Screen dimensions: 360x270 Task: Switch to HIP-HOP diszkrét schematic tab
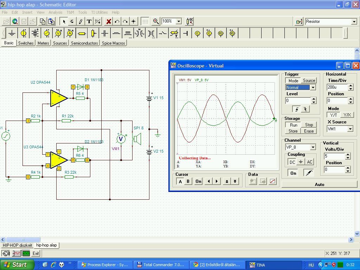17,245
